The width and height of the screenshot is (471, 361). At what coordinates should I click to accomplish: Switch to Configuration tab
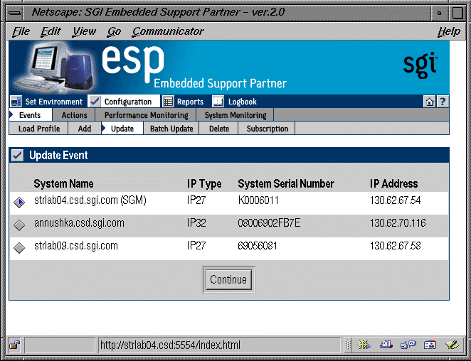(124, 102)
